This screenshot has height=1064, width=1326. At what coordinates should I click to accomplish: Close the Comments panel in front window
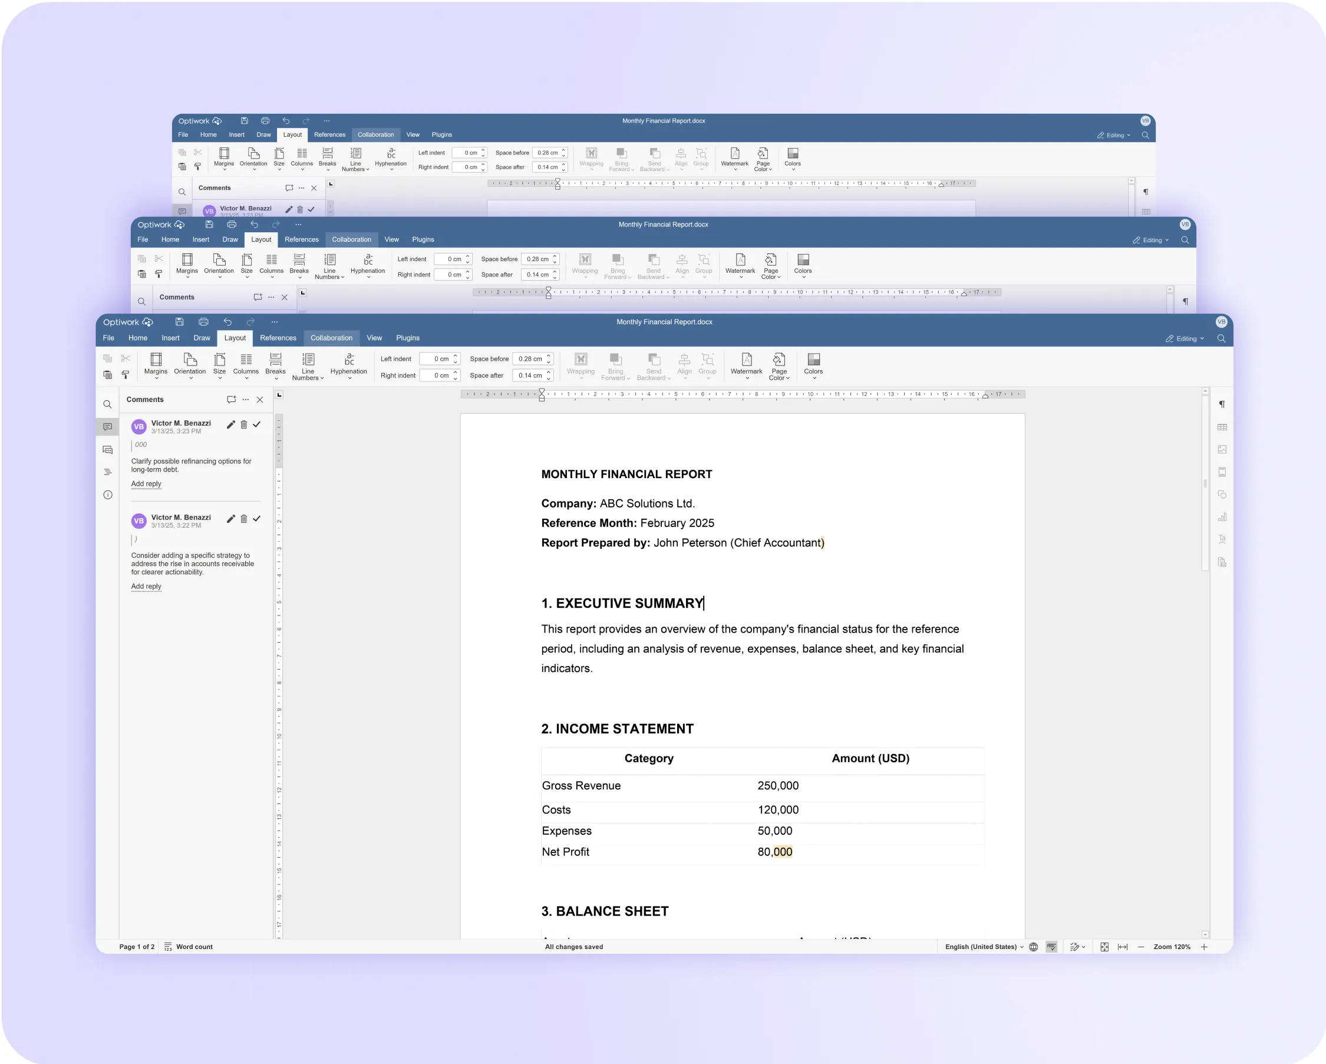260,400
